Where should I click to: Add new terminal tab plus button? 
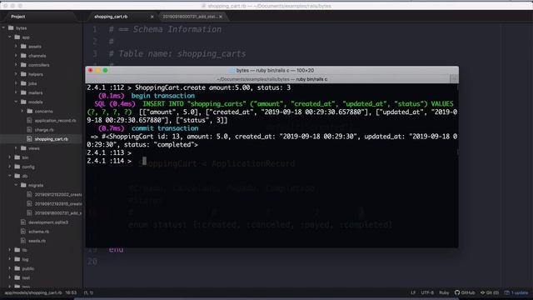click(x=454, y=79)
